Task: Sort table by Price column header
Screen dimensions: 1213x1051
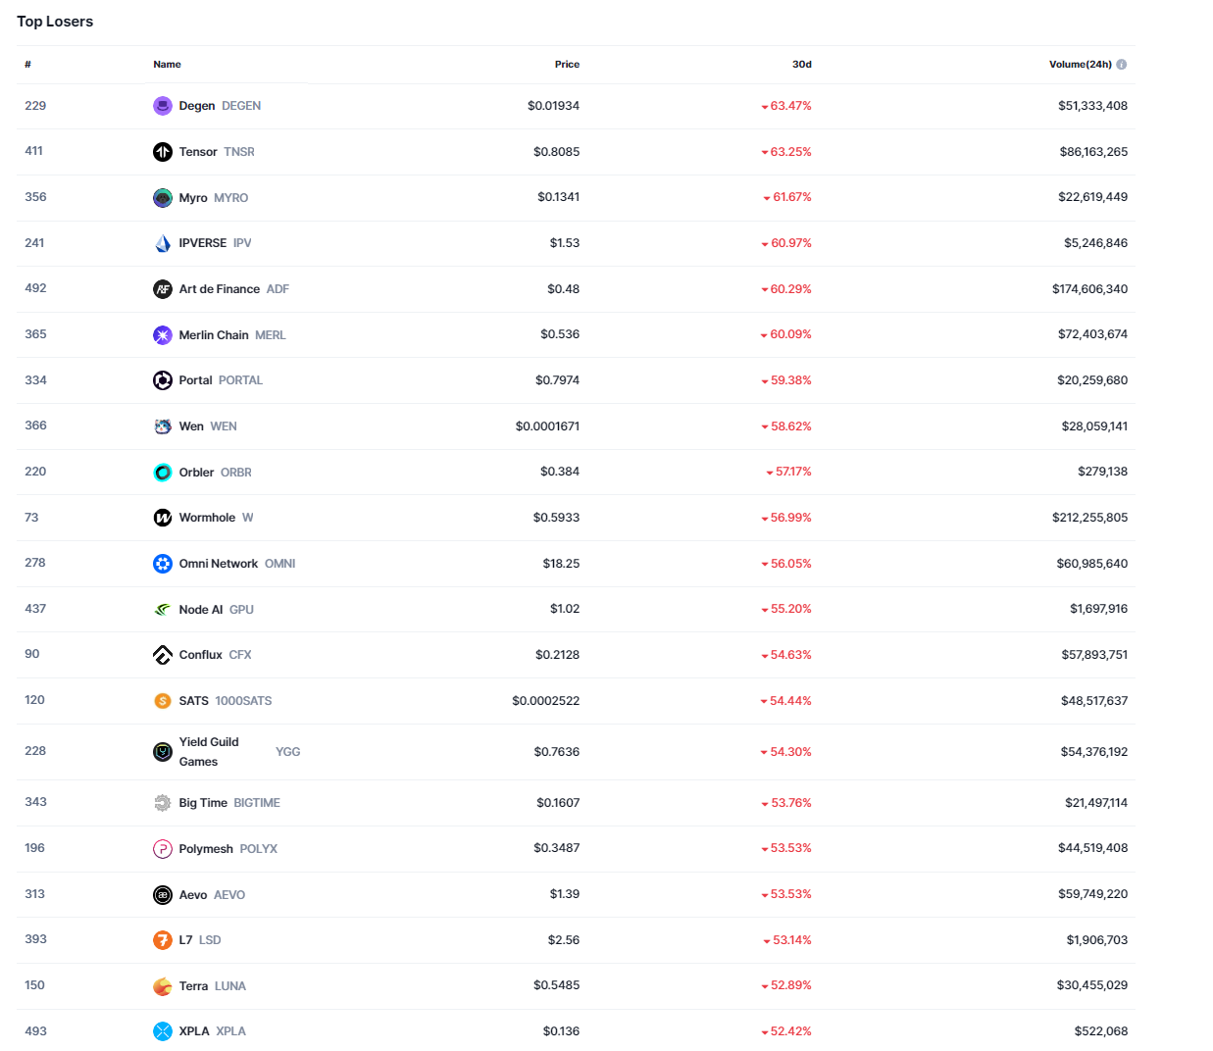Action: point(567,65)
